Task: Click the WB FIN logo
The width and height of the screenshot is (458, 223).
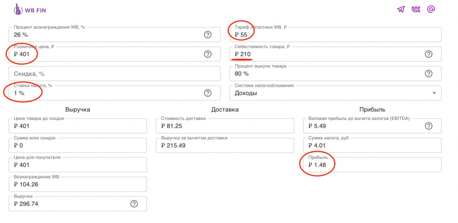Action: (30, 10)
